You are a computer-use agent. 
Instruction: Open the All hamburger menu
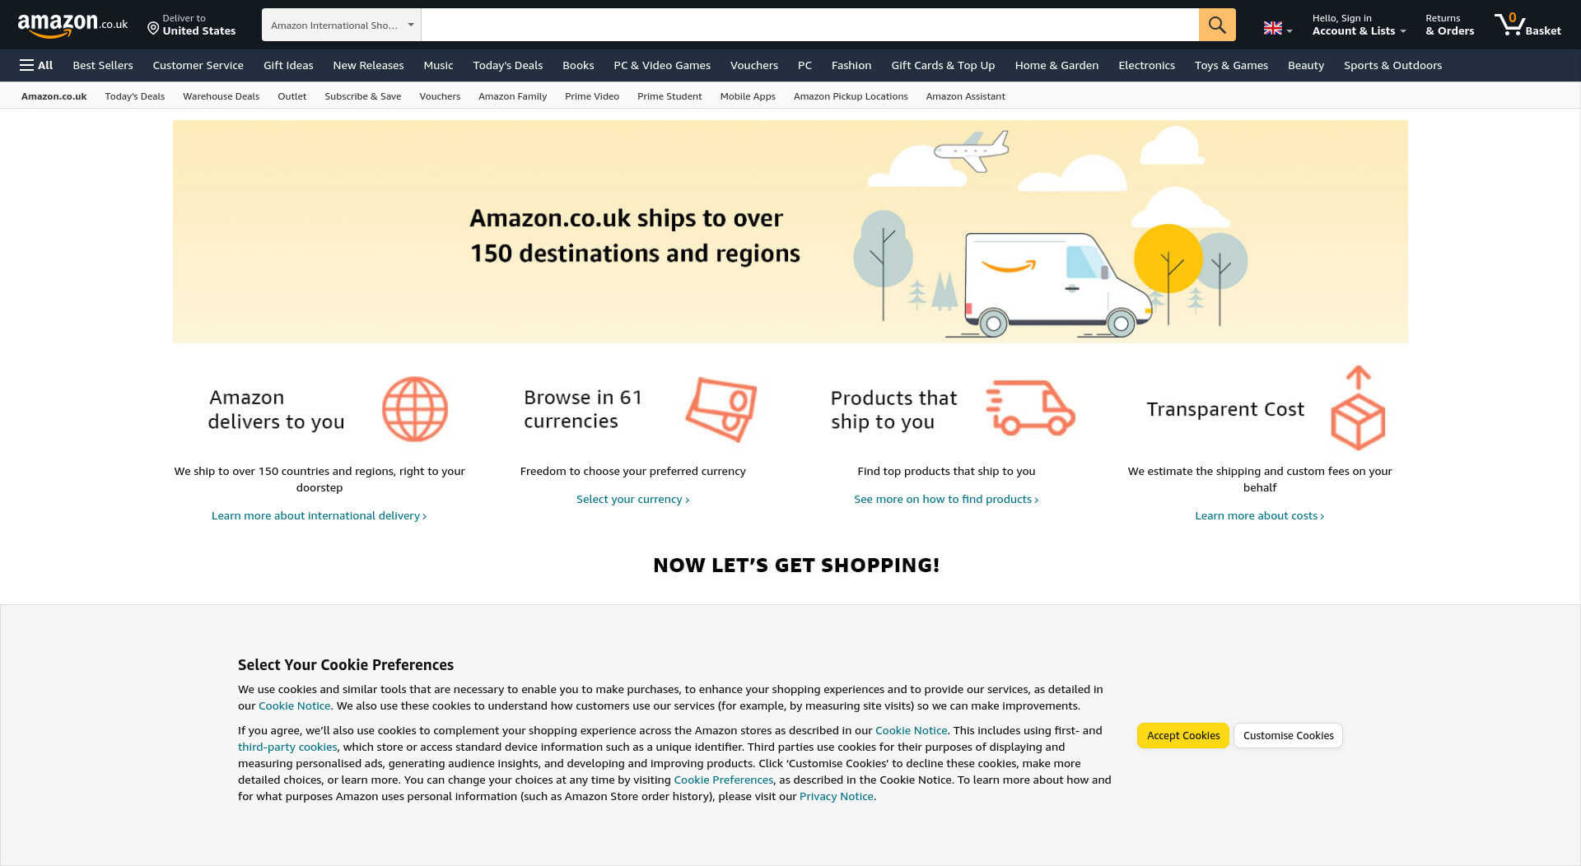(36, 65)
